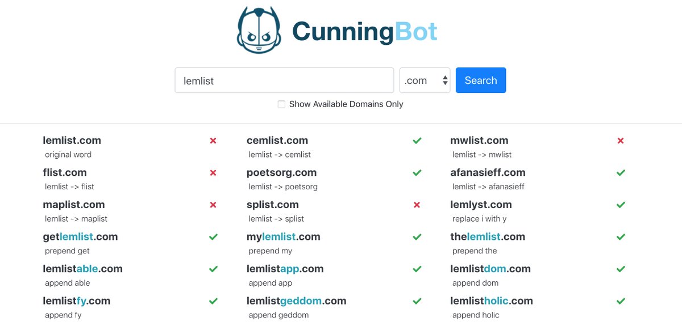Select the lemlistable.com domain result
Viewport: 682px width, 322px height.
pyautogui.click(x=82, y=269)
